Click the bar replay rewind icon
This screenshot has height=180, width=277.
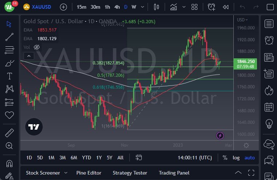point(225,7)
